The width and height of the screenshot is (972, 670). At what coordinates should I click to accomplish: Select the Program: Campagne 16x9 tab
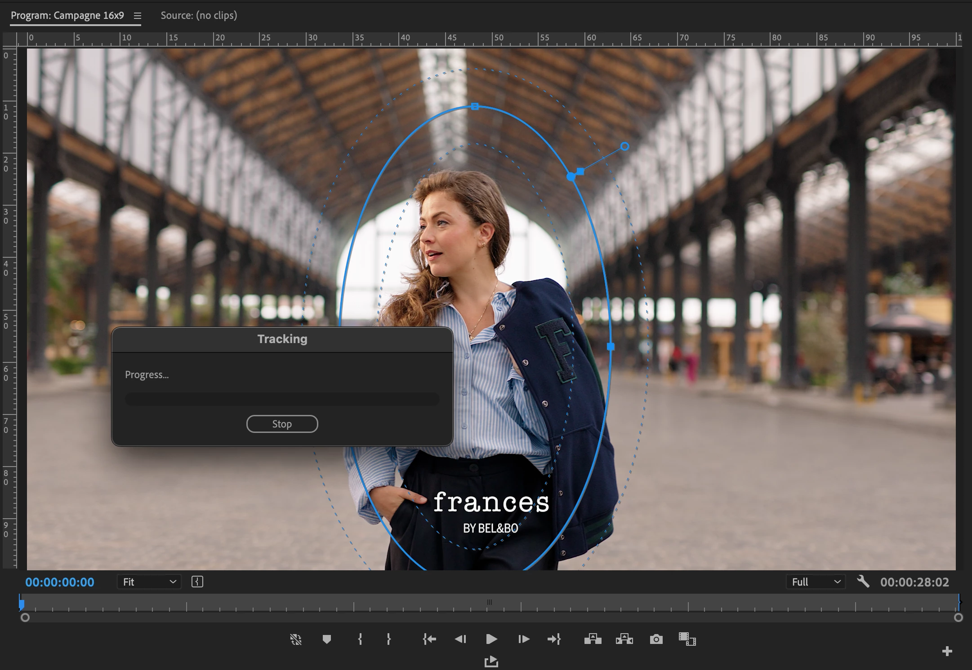click(67, 15)
